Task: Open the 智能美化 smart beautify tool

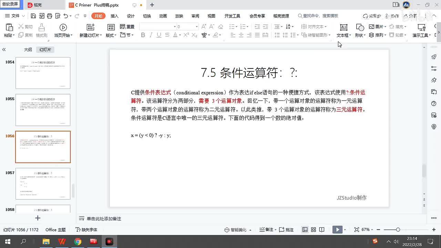Action: (x=238, y=230)
